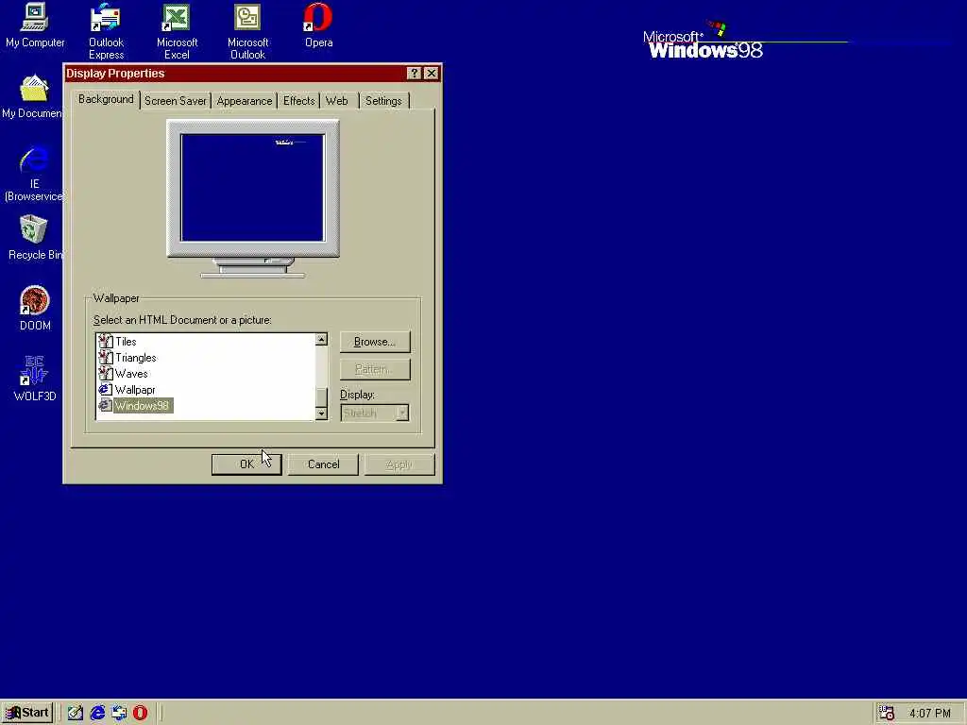Close the Display Properties dialog
This screenshot has height=725, width=967.
[432, 74]
